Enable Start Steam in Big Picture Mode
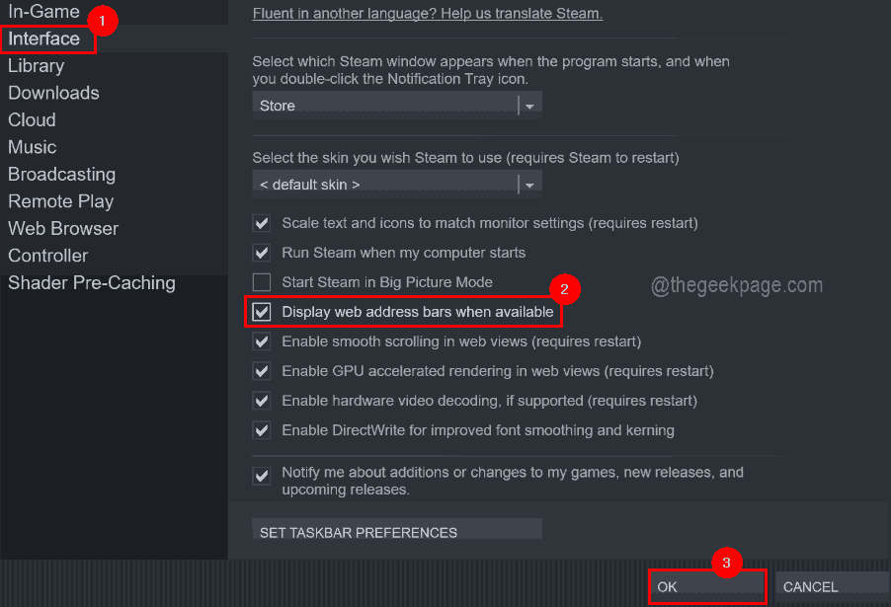The width and height of the screenshot is (891, 607). [262, 281]
